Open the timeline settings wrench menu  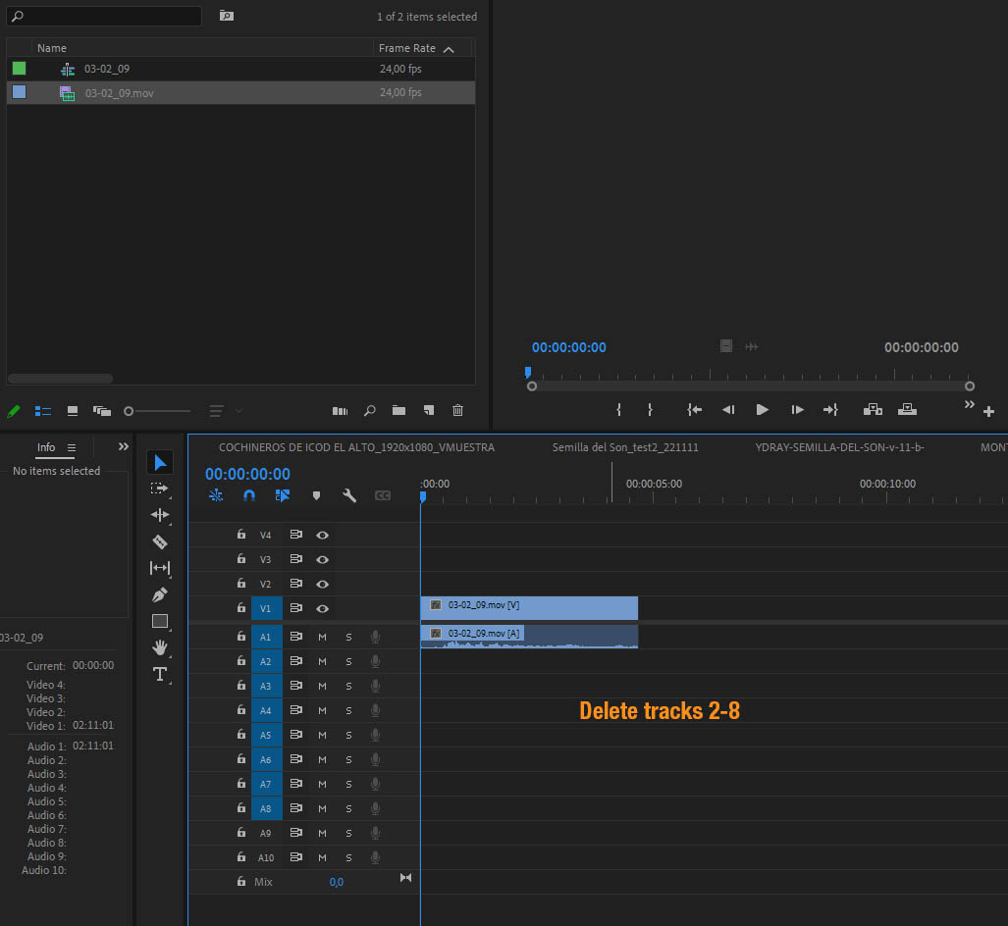[x=349, y=495]
